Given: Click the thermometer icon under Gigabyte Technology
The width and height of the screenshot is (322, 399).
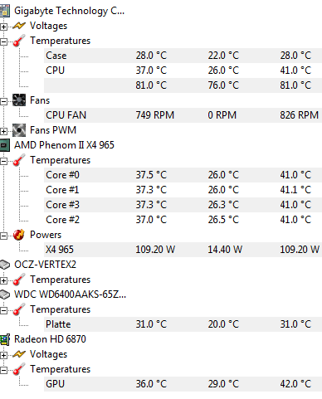Looking at the screenshot, I should click(19, 41).
